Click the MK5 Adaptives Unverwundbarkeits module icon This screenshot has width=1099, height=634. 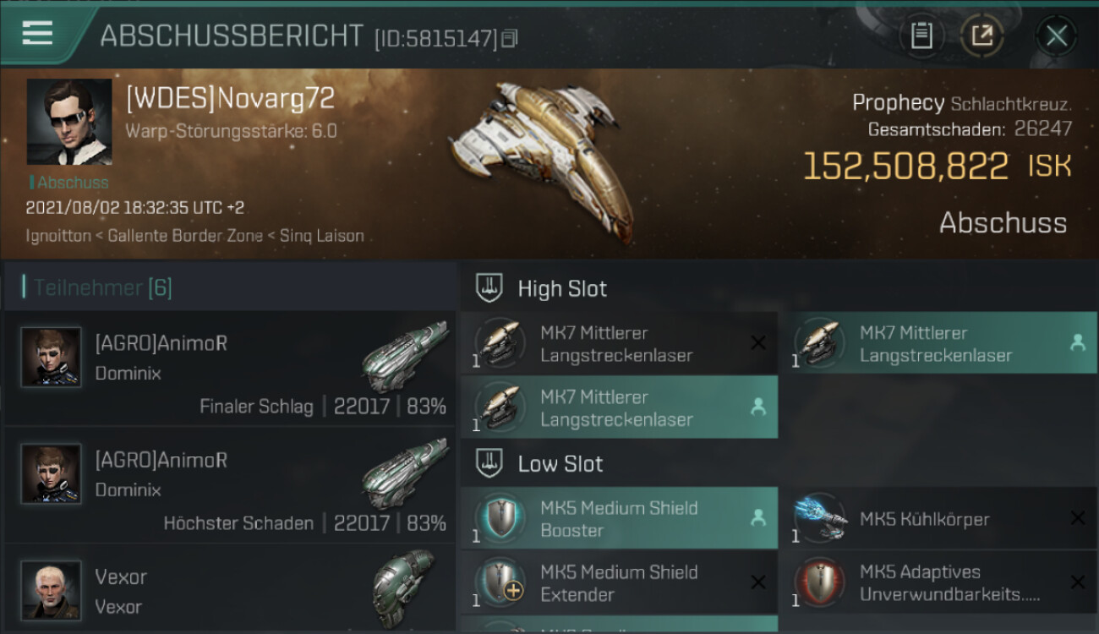pyautogui.click(x=818, y=582)
